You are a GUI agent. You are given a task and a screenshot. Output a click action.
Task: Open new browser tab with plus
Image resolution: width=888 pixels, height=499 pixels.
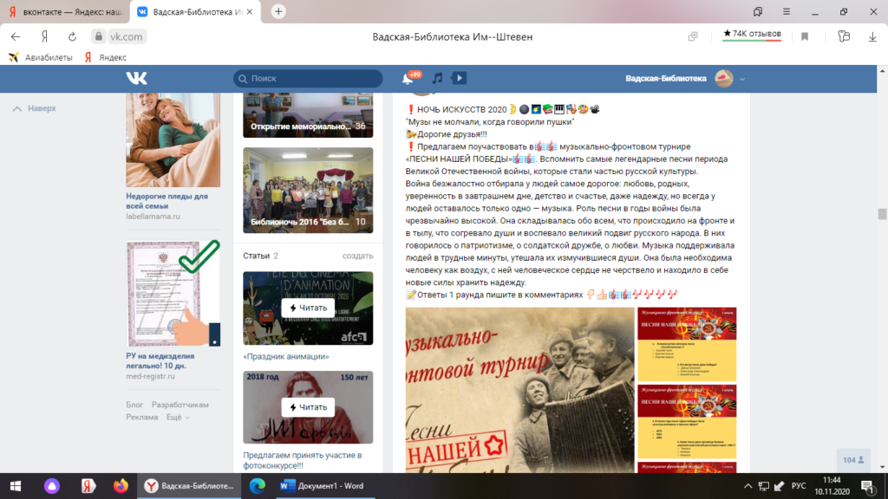point(278,11)
